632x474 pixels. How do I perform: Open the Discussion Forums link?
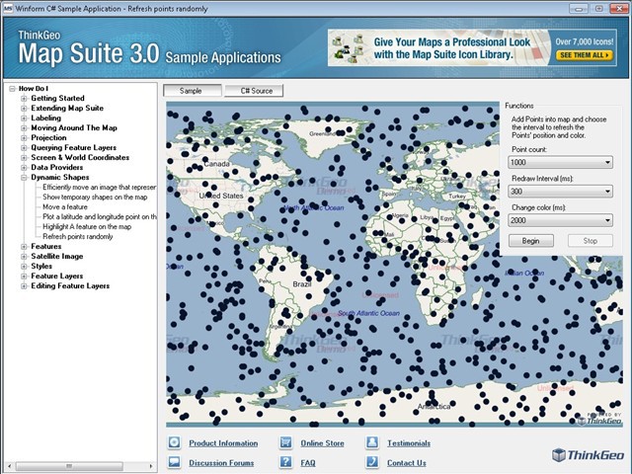click(x=221, y=463)
